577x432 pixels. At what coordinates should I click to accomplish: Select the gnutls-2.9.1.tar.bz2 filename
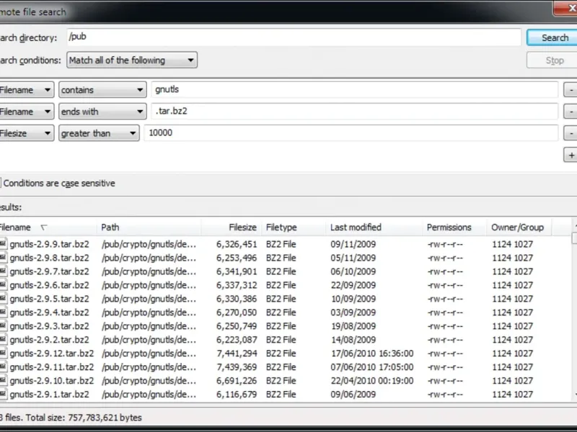click(x=49, y=394)
